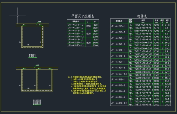This screenshot has width=177, height=114.
Task: Click weight value 52.2
Action: [x=167, y=37]
